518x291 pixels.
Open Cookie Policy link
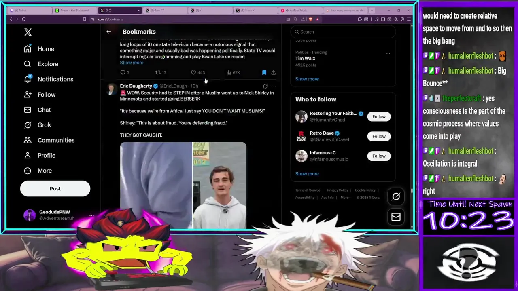pos(365,190)
